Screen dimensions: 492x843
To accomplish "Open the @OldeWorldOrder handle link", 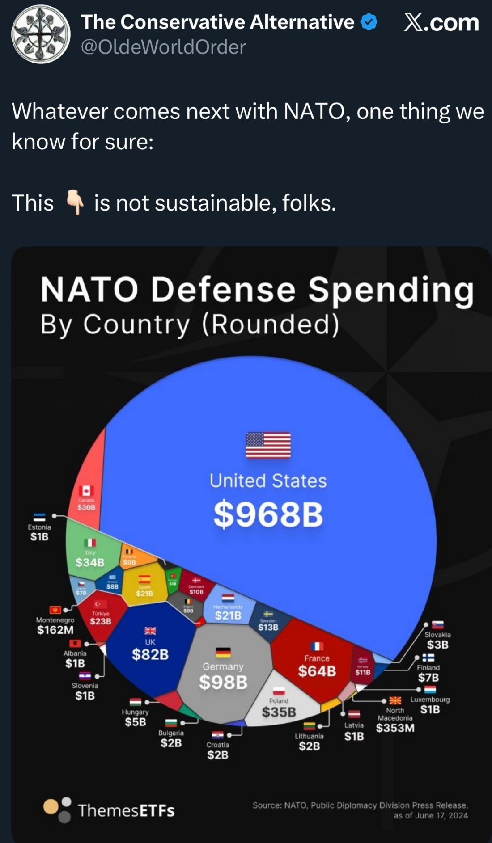I will point(163,47).
